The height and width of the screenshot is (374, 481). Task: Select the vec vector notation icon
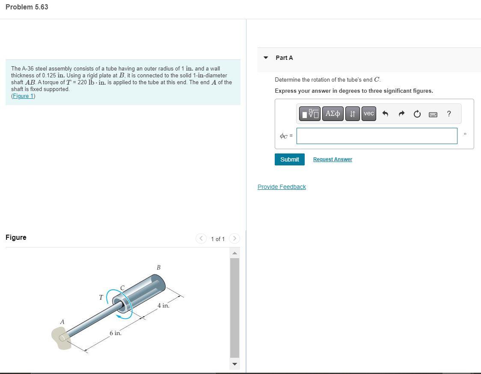tap(368, 113)
